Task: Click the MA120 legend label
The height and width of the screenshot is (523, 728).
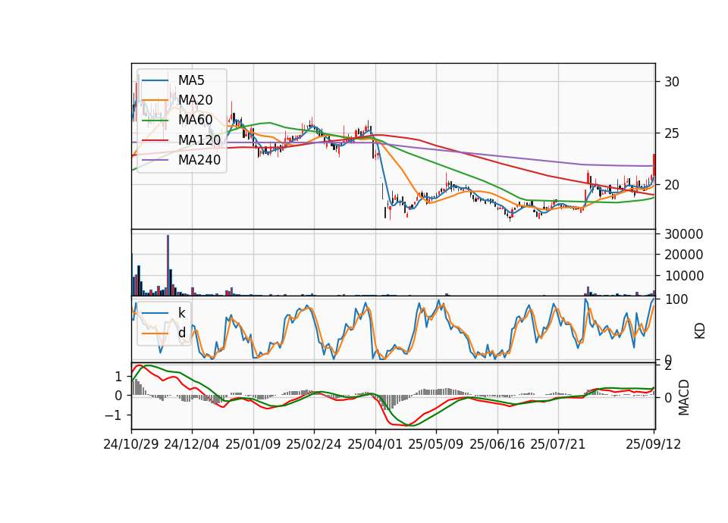Action: [x=199, y=140]
